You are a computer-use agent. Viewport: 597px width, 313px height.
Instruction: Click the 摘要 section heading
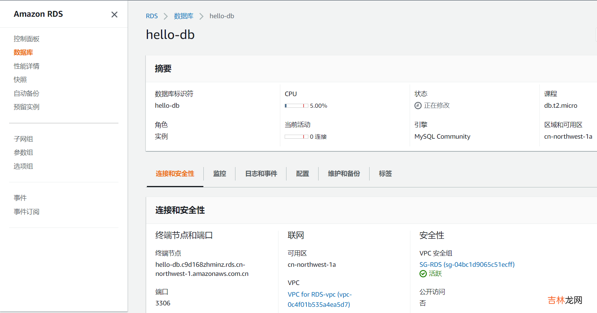[x=163, y=68]
